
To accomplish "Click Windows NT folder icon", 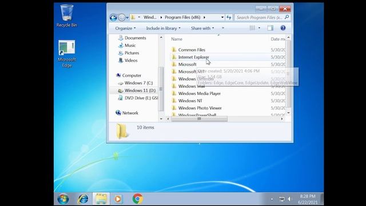I will click(x=174, y=101).
